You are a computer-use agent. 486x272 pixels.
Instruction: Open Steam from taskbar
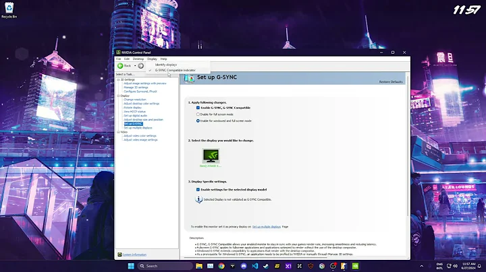pos(266,266)
